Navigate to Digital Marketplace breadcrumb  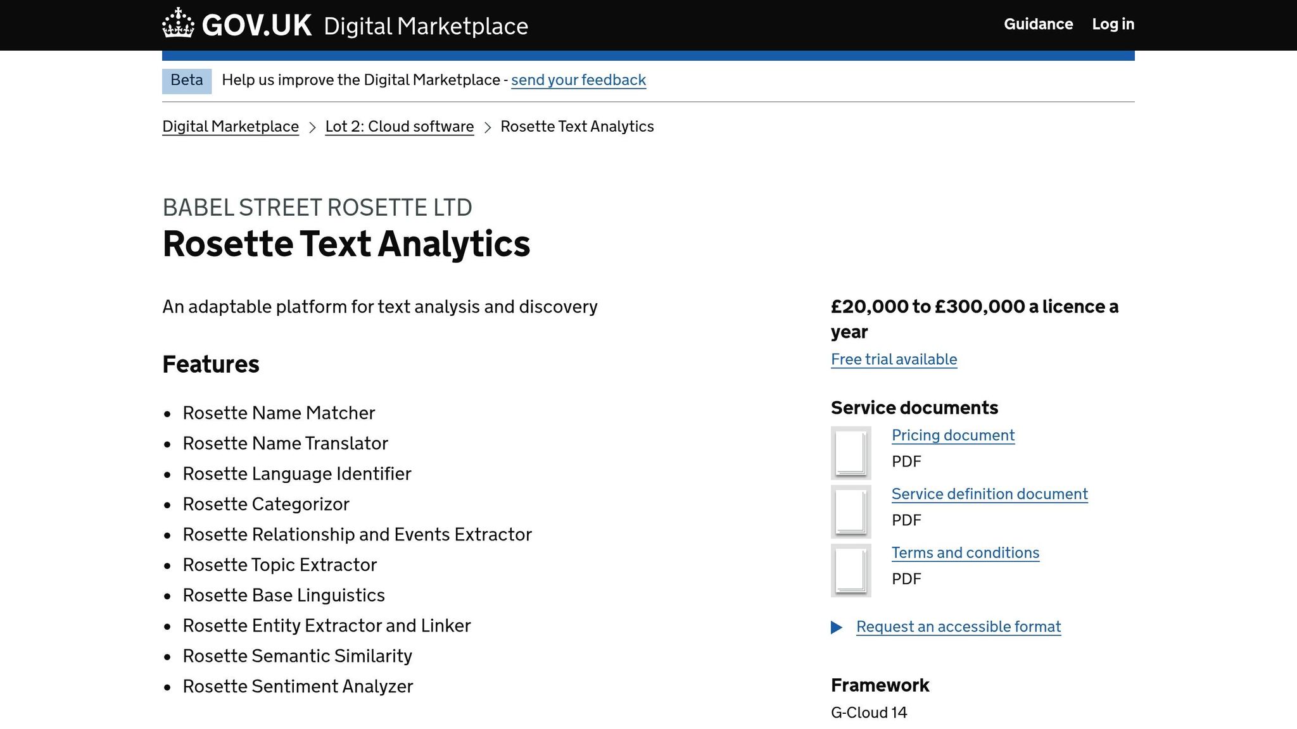[231, 127]
